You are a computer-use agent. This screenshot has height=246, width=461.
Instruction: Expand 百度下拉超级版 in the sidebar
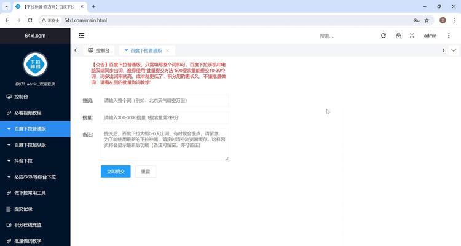35,145
